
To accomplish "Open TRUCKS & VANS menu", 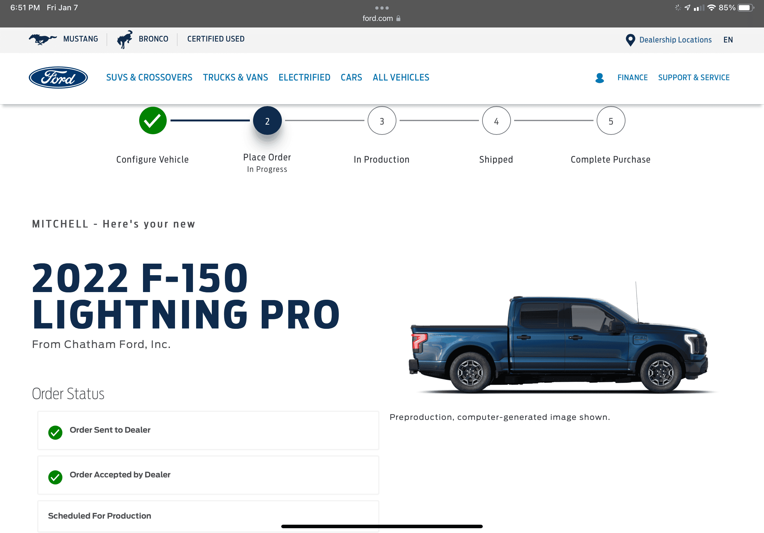I will point(235,77).
